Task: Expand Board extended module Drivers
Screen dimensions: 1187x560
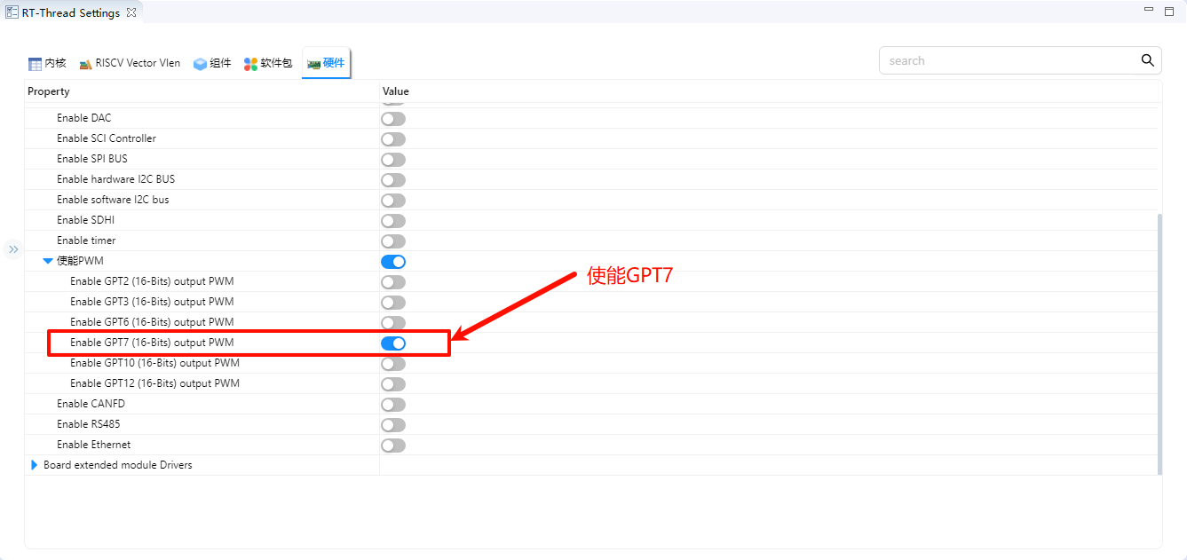Action: pos(35,465)
